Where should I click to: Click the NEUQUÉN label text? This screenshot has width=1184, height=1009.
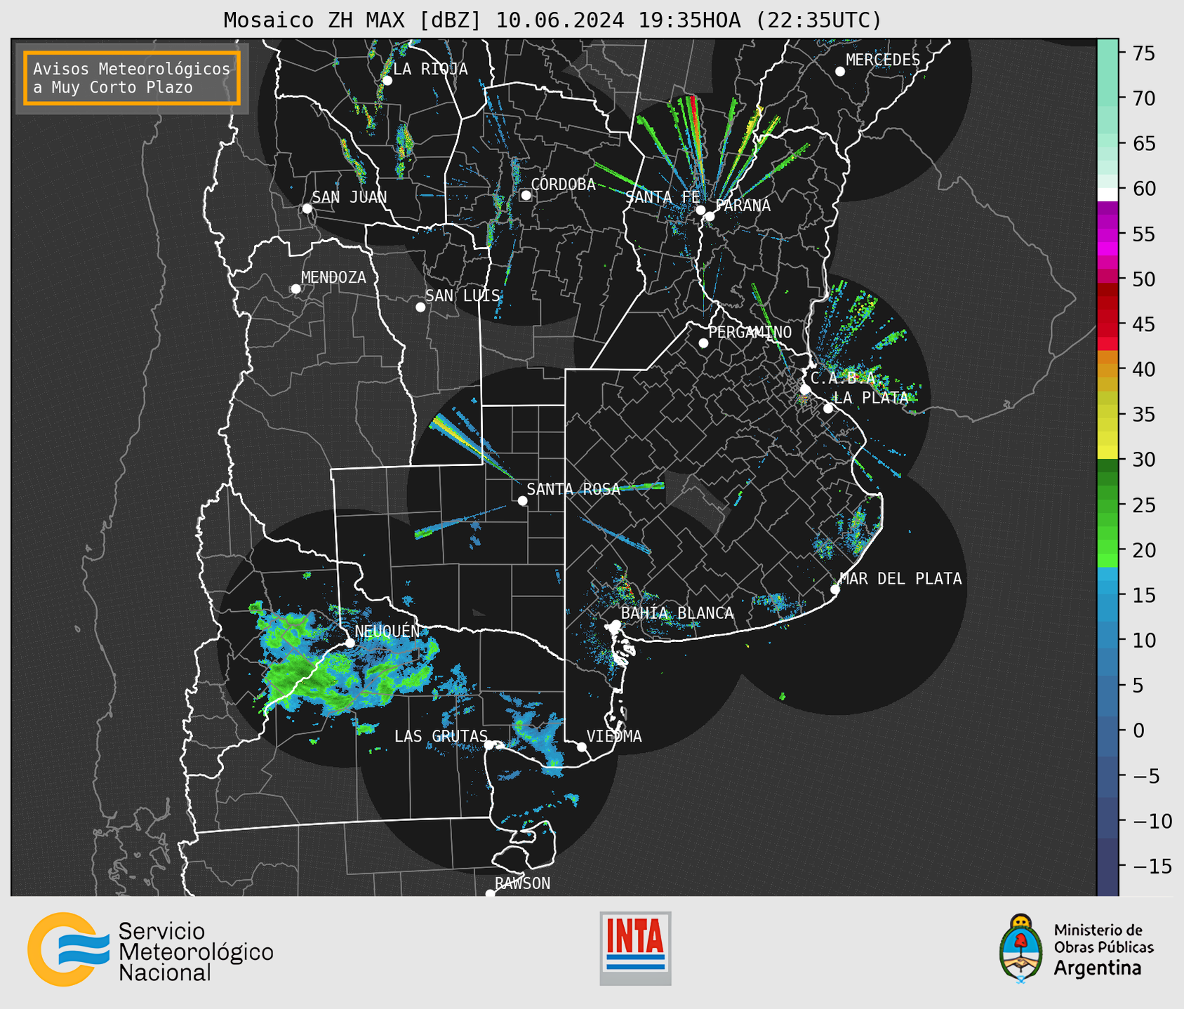(387, 632)
